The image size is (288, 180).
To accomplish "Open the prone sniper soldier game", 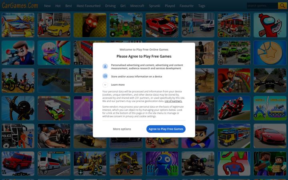I will click(x=198, y=164).
